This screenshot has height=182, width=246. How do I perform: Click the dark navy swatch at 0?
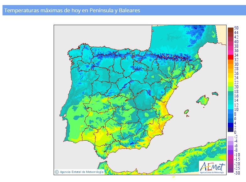(x=230, y=130)
